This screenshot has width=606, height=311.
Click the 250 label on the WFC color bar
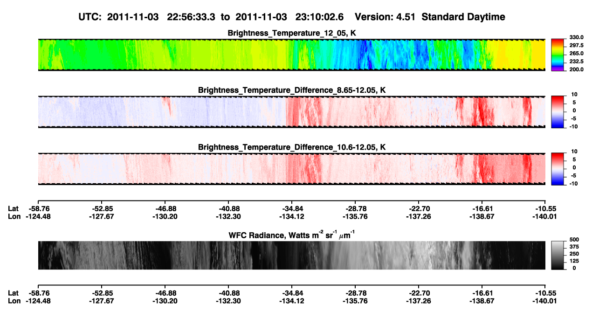click(x=573, y=254)
